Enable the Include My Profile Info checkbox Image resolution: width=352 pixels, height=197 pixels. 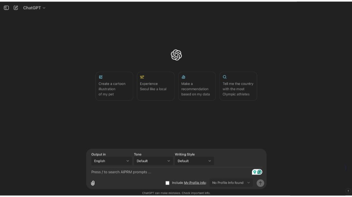pos(168,183)
